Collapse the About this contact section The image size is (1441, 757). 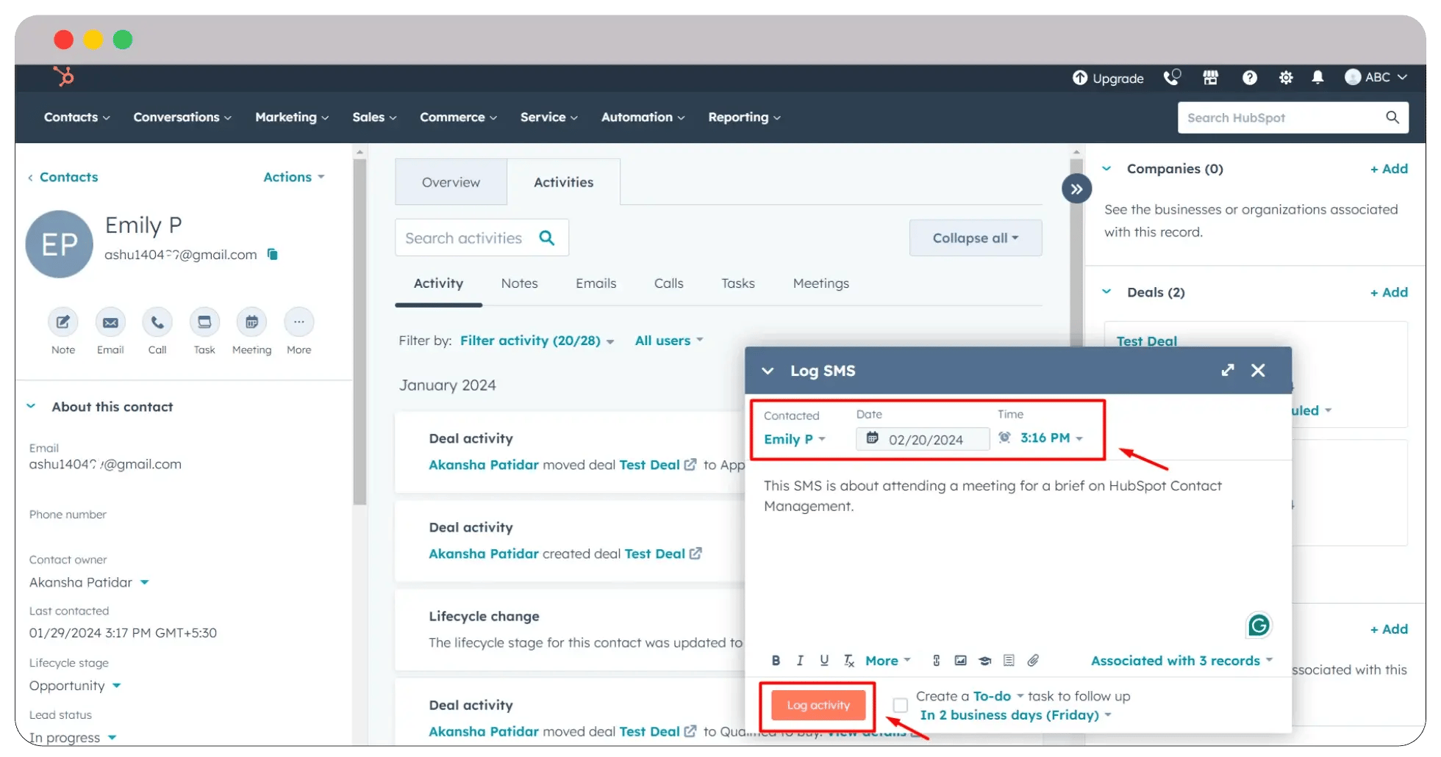(31, 405)
